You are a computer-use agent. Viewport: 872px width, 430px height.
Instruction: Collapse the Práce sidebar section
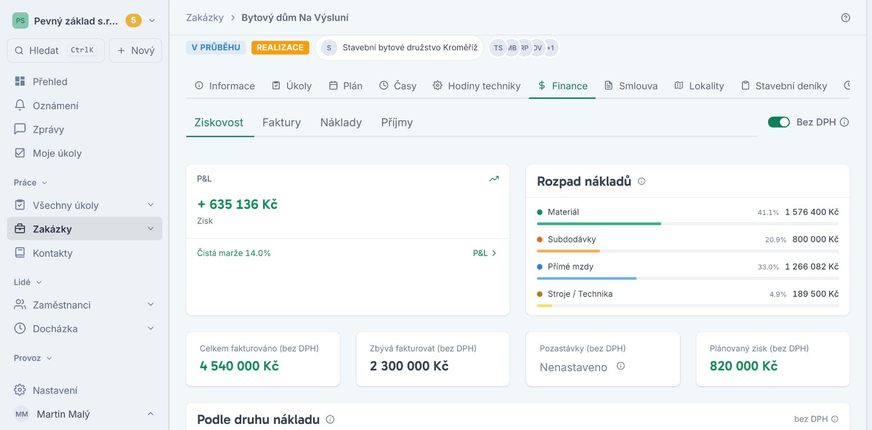click(31, 182)
